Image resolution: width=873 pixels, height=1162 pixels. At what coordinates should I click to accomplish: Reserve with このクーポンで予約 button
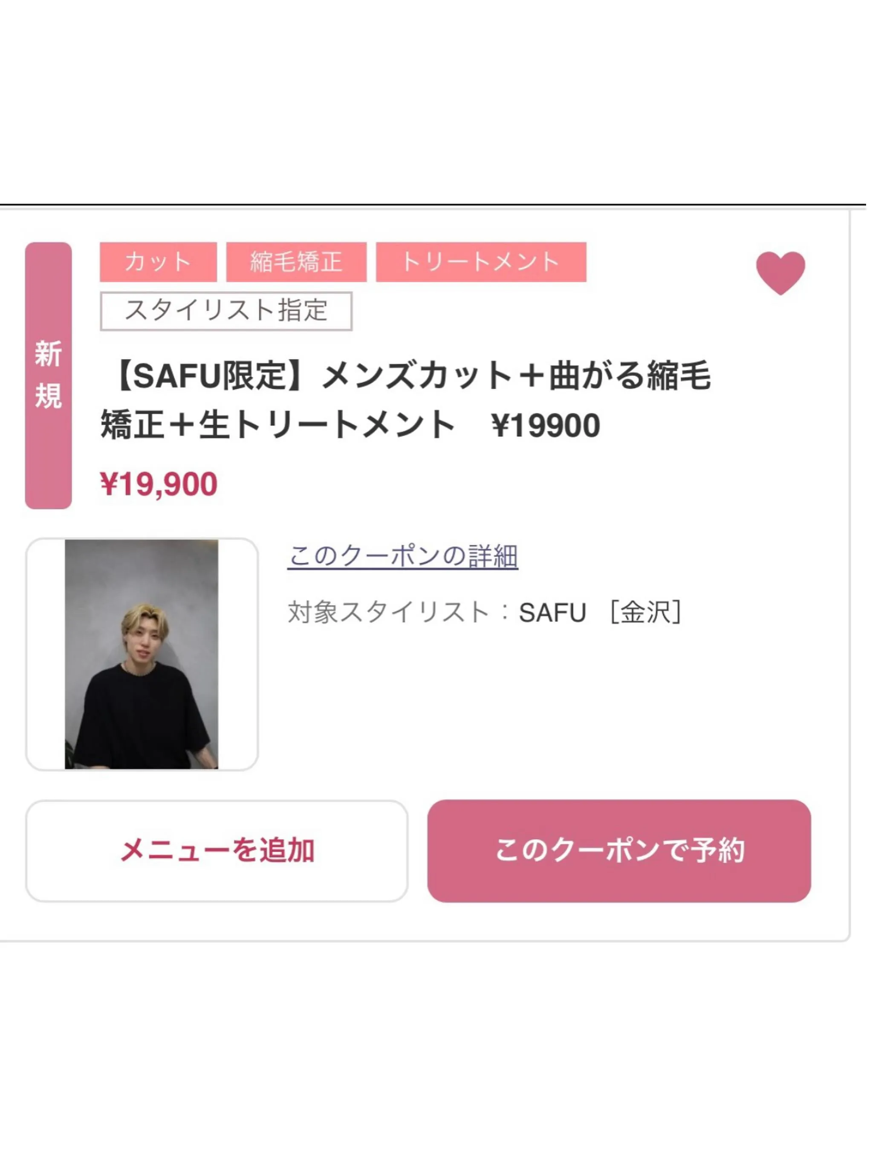coord(619,850)
